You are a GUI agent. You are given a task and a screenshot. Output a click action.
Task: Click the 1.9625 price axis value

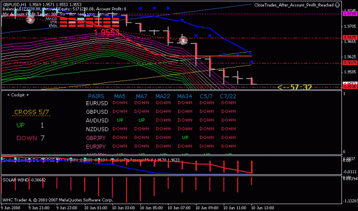pyautogui.click(x=350, y=57)
